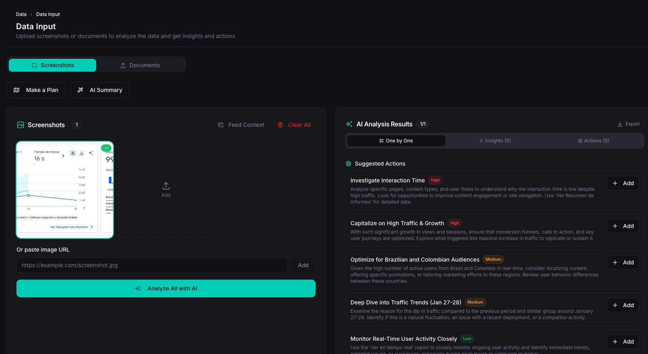
Task: Switch to the Documents tab
Action: (140, 65)
